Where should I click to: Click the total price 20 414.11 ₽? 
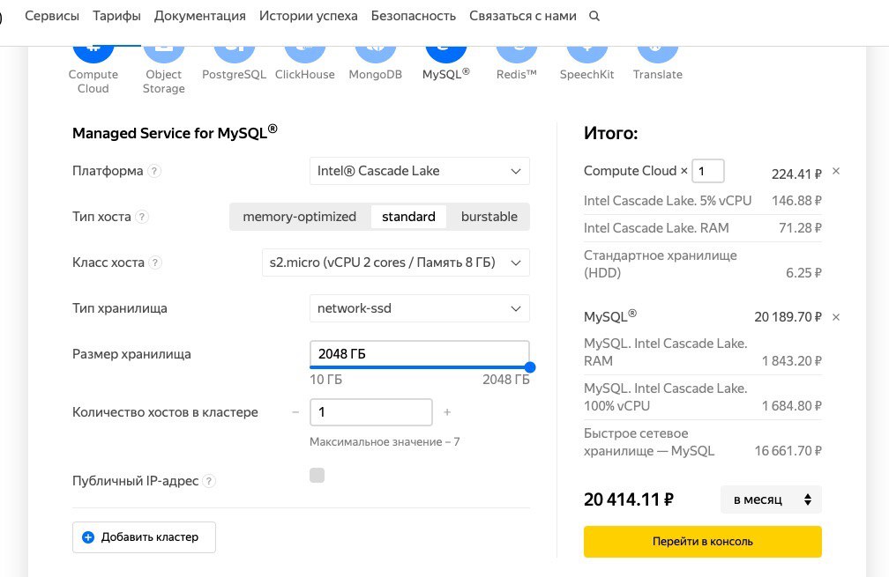629,499
